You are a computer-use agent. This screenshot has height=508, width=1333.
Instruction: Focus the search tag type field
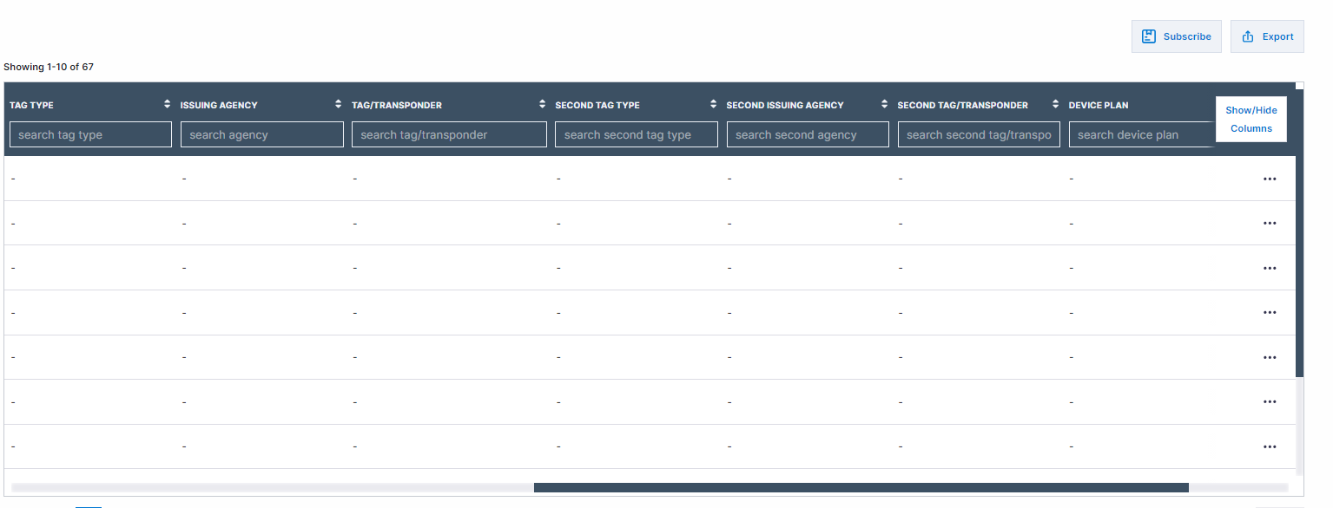(x=90, y=134)
